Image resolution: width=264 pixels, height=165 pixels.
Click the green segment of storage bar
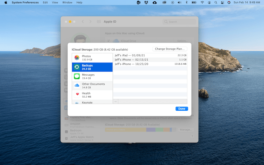159,130
